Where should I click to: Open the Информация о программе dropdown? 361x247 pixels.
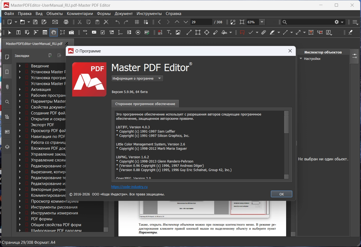pyautogui.click(x=137, y=78)
